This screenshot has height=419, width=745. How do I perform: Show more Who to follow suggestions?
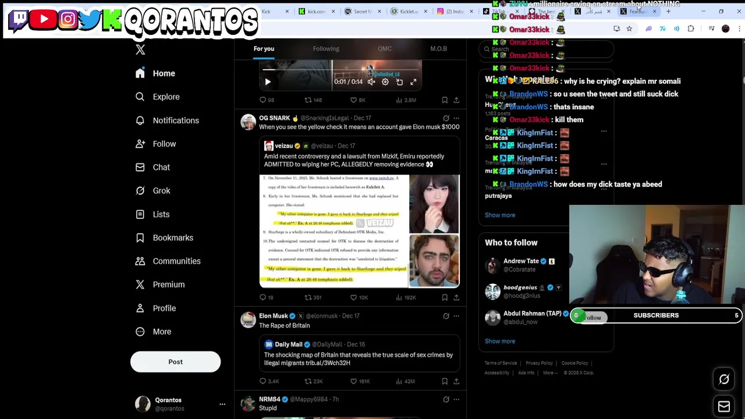(500, 342)
